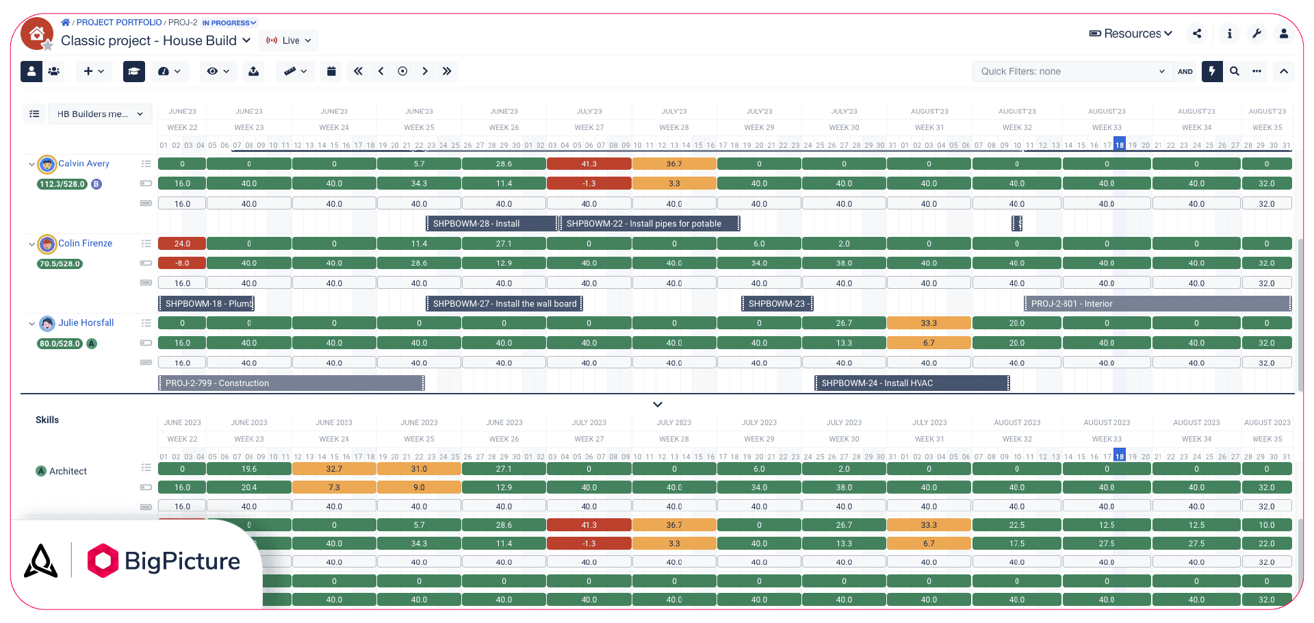Collapse Julie Horsfall's row
The image size is (1314, 623).
point(31,323)
